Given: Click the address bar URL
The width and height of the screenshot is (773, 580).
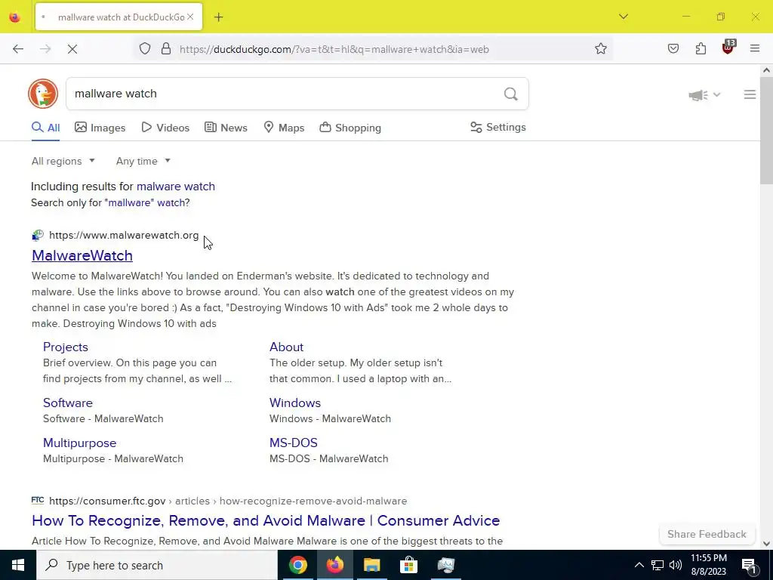Looking at the screenshot, I should 334,49.
